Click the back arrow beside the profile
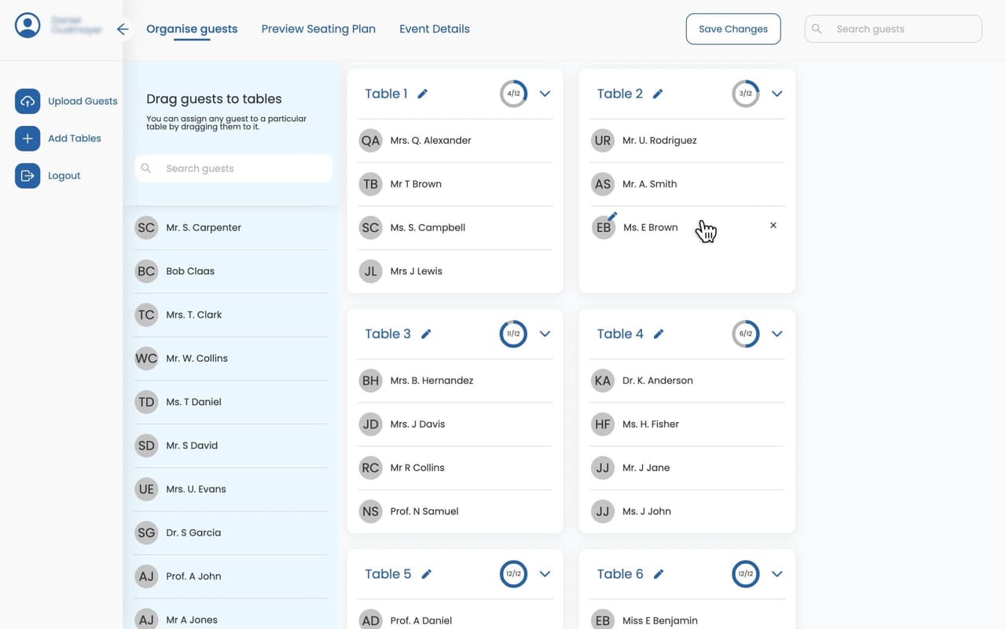1006x629 pixels. tap(123, 28)
